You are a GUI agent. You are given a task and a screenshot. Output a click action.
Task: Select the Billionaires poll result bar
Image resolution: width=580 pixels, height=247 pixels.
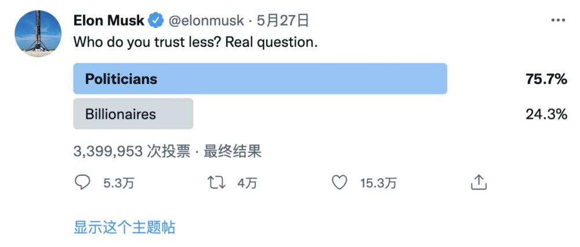(x=133, y=114)
